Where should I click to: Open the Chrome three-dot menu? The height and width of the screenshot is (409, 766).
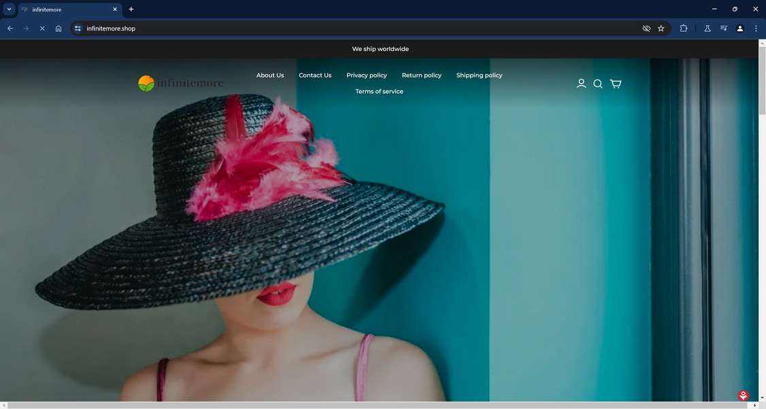click(x=756, y=29)
